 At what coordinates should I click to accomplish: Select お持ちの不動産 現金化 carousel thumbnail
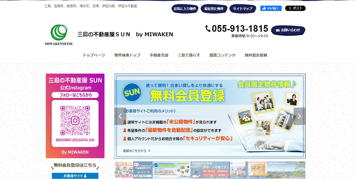(x=210, y=170)
